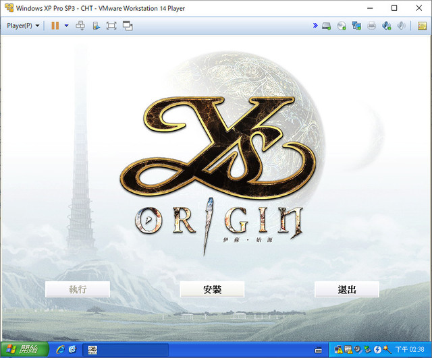Click the disc drive tray icon
Screen dimensions: 432x358
358,350
